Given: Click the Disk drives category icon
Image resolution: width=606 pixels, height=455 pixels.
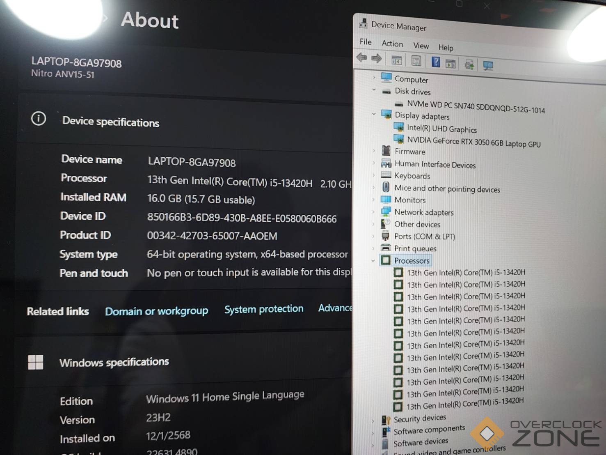Looking at the screenshot, I should point(386,91).
